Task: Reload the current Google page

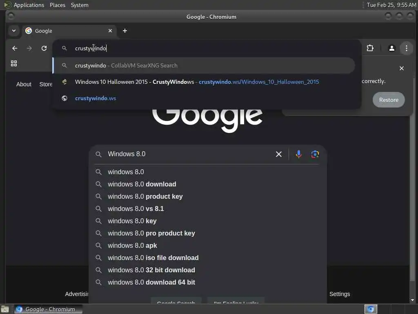Action: point(44,48)
